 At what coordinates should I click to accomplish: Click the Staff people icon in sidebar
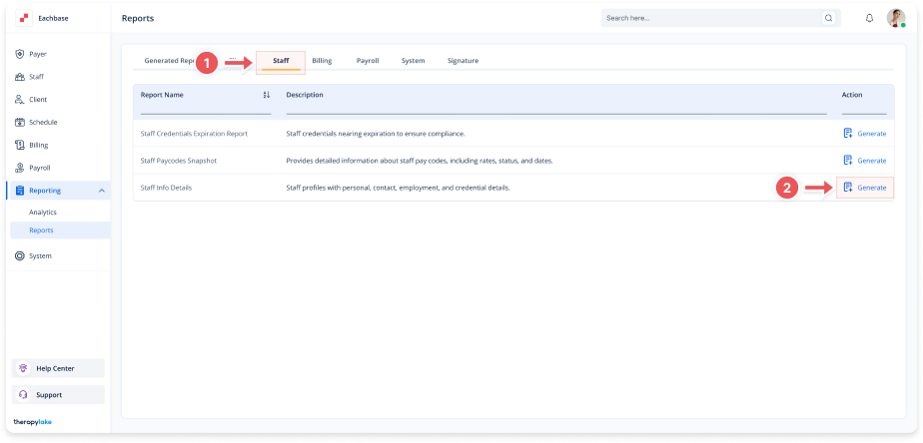[19, 77]
